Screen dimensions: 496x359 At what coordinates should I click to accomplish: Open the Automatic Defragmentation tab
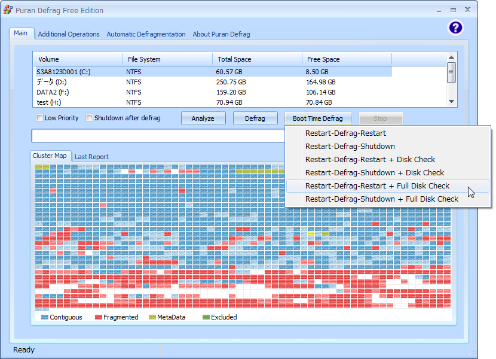(x=146, y=34)
